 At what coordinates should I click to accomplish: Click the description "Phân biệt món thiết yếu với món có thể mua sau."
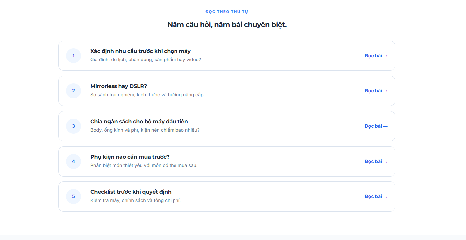(x=144, y=166)
